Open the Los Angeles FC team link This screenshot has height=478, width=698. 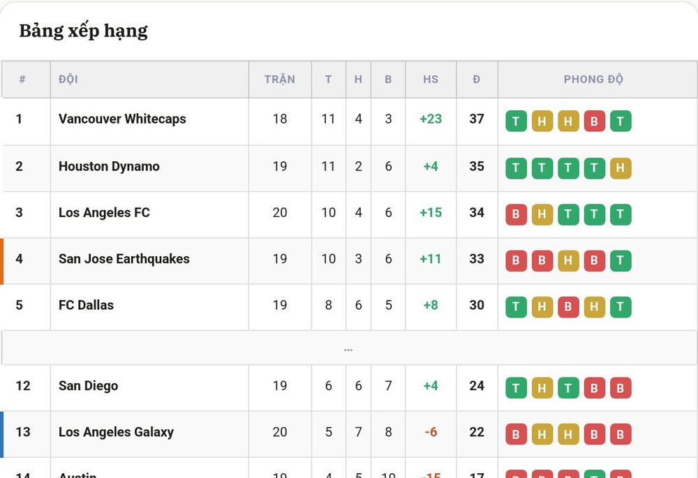(104, 213)
